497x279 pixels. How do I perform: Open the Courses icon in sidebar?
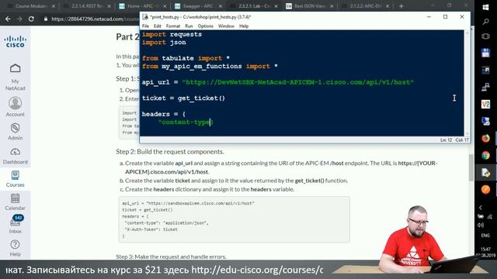pos(16,175)
